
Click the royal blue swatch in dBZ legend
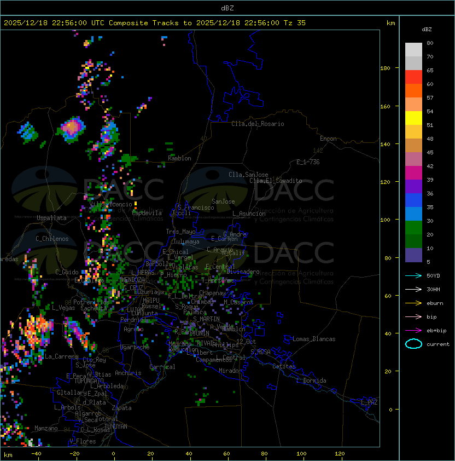tap(413, 200)
